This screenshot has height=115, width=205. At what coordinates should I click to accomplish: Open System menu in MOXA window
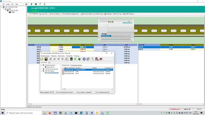[x=8, y=4]
